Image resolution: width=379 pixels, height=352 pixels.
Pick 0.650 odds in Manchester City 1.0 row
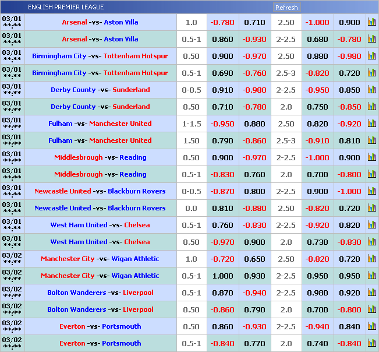tap(255, 259)
